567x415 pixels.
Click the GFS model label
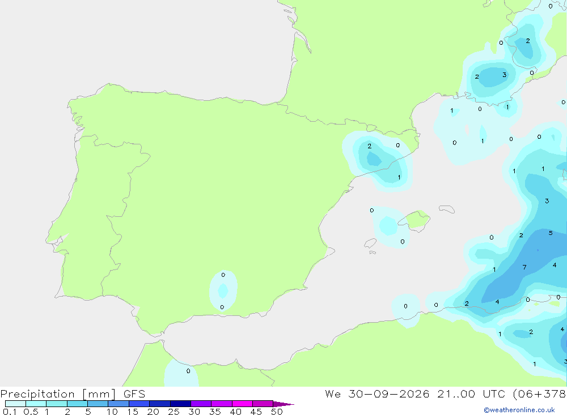(134, 393)
